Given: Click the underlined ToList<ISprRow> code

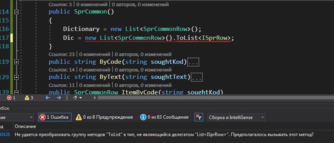Looking at the screenshot, I should [204, 38].
